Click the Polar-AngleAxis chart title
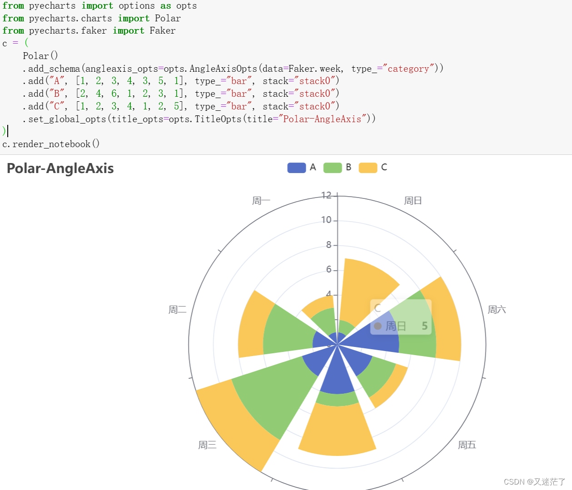This screenshot has height=490, width=572. point(60,168)
